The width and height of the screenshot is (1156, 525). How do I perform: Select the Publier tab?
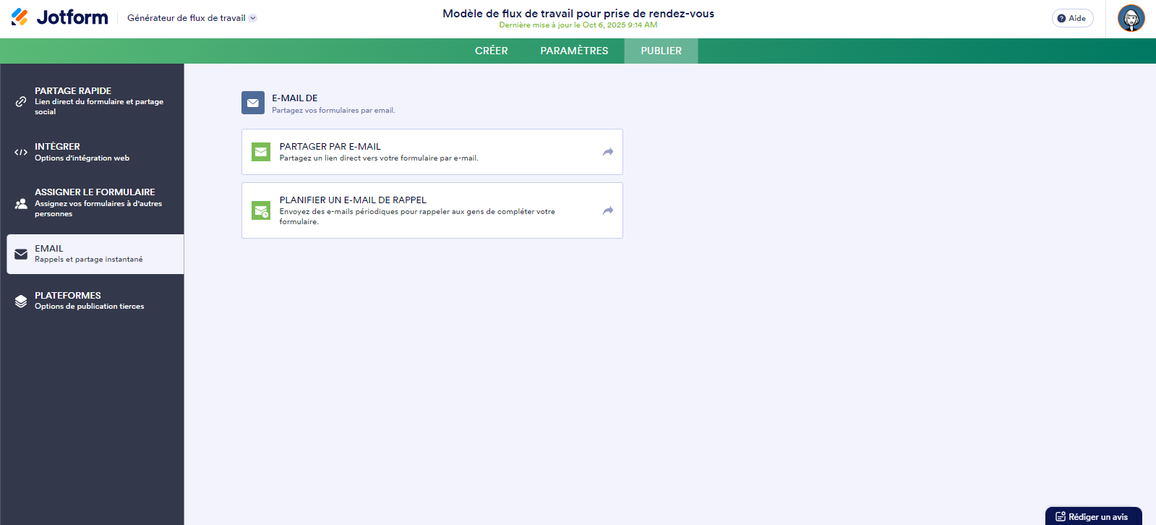click(661, 51)
